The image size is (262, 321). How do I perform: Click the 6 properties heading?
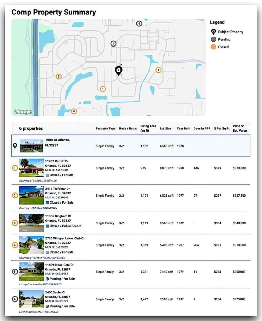31,128
